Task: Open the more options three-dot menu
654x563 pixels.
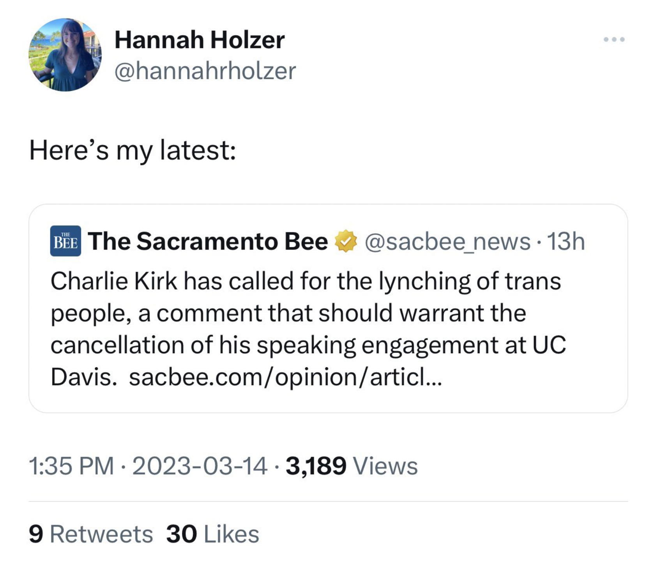Action: 614,39
